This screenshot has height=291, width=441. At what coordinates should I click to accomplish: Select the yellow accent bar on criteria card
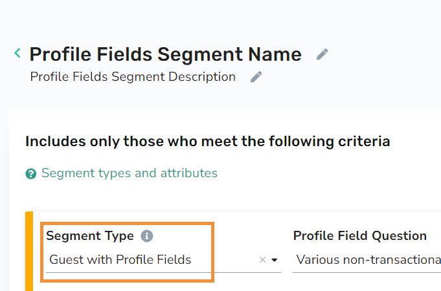[x=29, y=251]
